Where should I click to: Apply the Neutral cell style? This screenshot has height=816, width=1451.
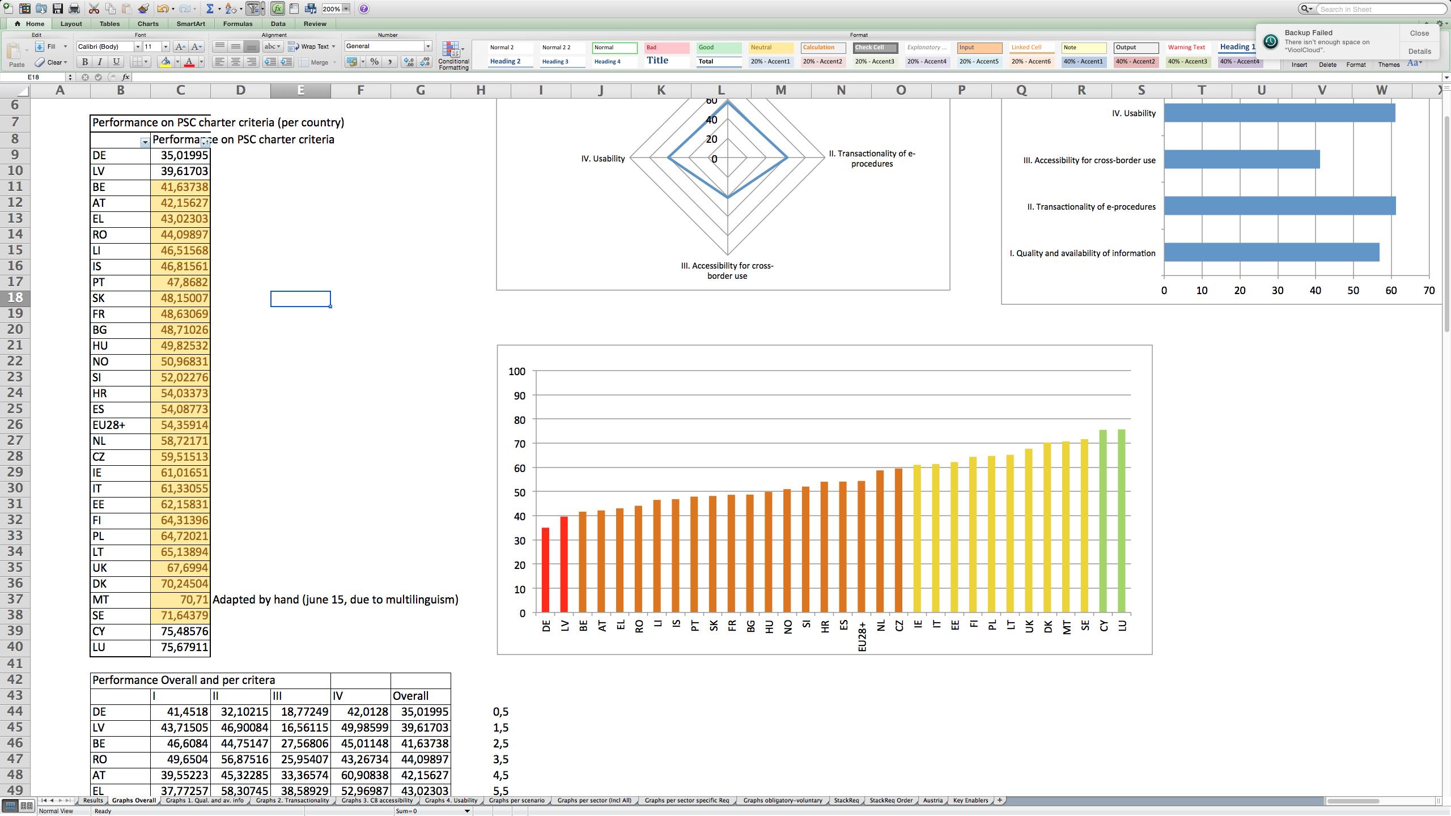point(771,48)
